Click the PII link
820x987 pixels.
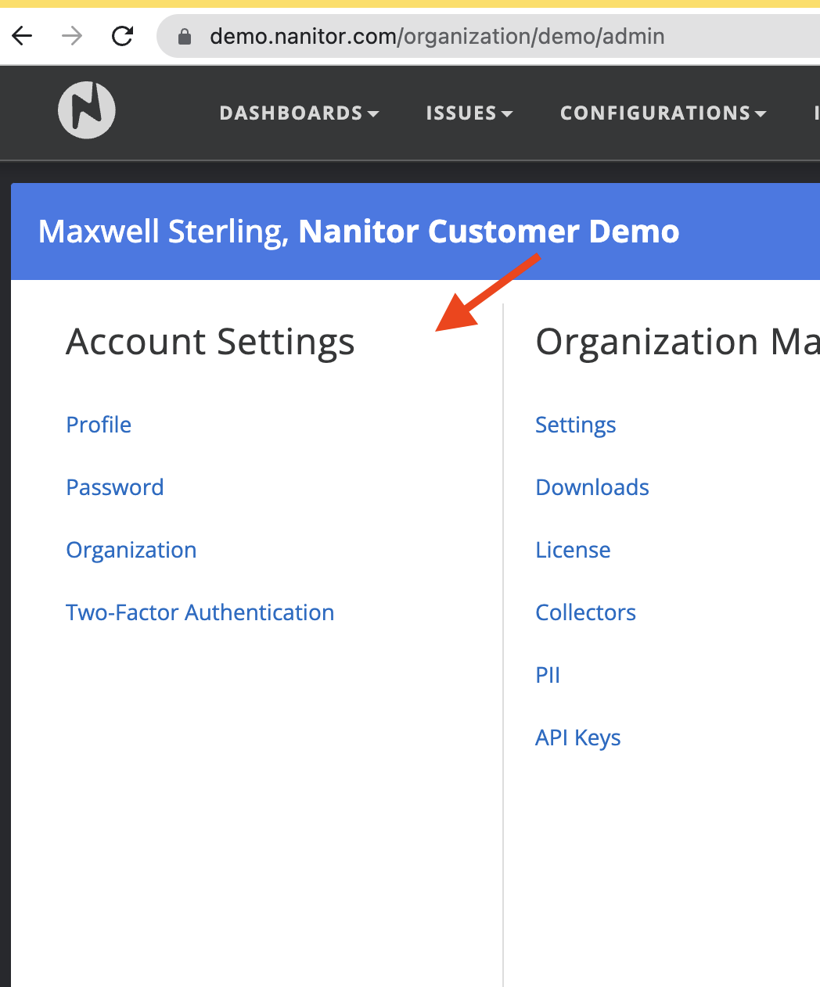pos(548,675)
